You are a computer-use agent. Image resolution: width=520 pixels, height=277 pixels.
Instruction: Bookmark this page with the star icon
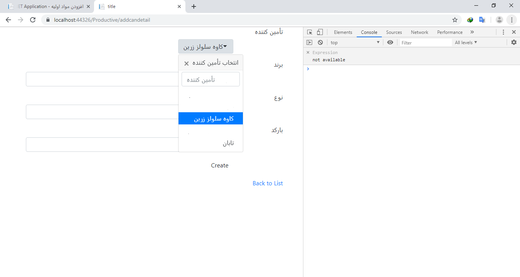455,20
